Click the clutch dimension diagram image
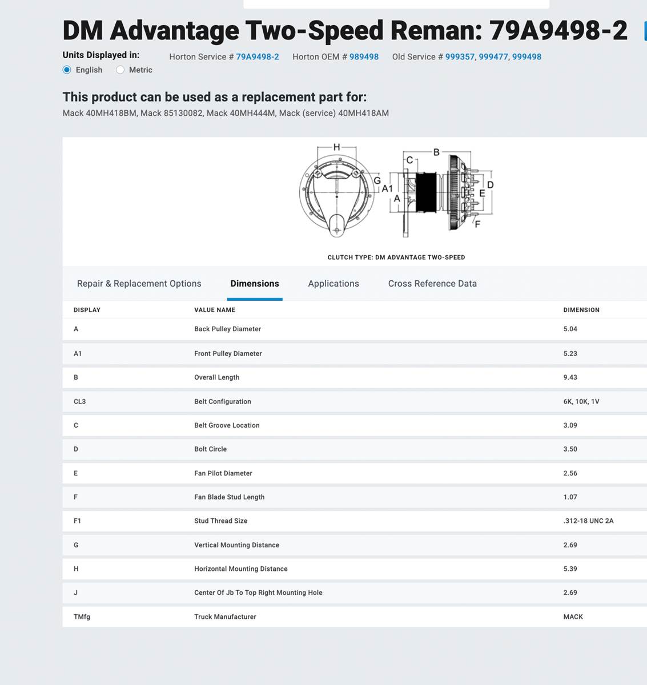The height and width of the screenshot is (685, 647). [396, 191]
